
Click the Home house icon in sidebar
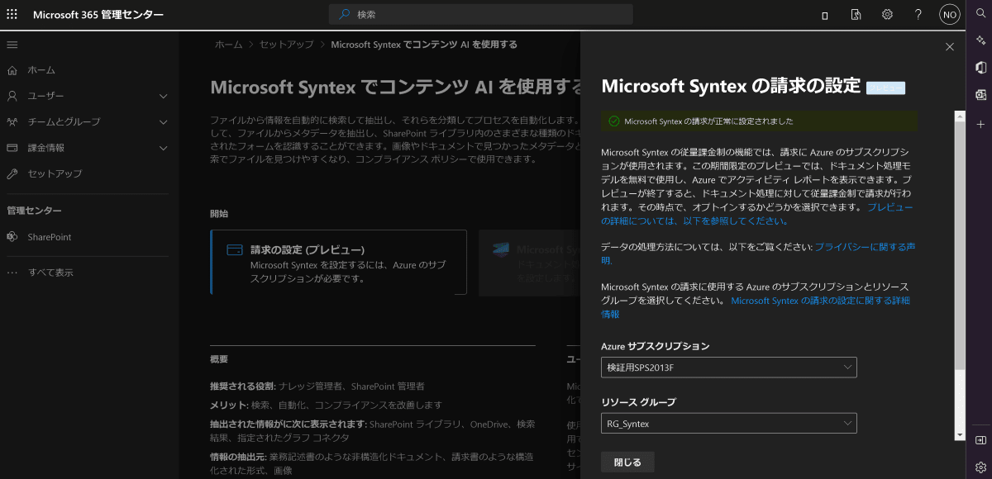coord(12,70)
